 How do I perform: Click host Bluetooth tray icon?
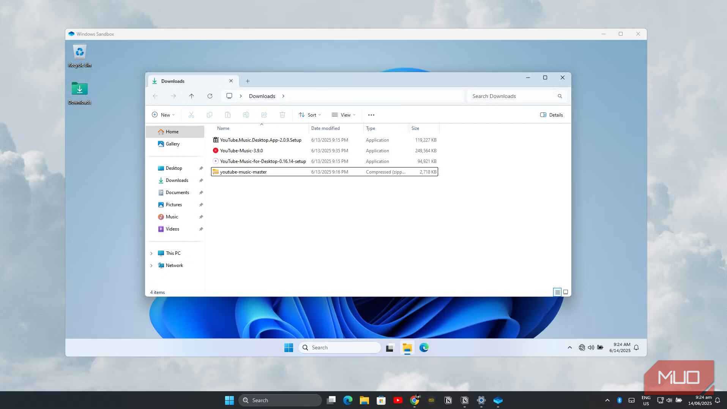point(619,400)
